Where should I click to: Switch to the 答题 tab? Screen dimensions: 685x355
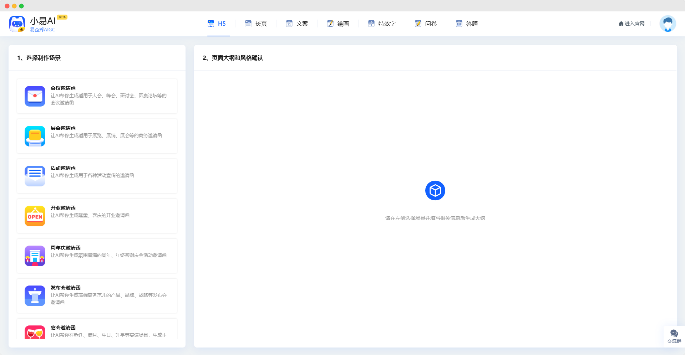[x=467, y=24]
